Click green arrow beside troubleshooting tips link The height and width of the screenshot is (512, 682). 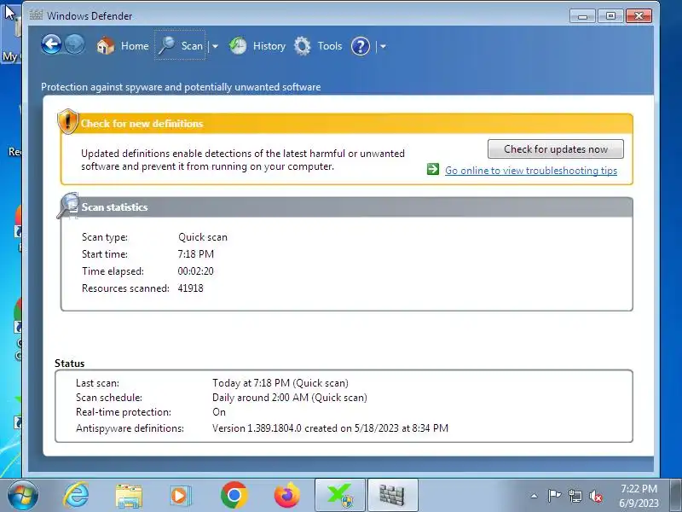(x=433, y=169)
